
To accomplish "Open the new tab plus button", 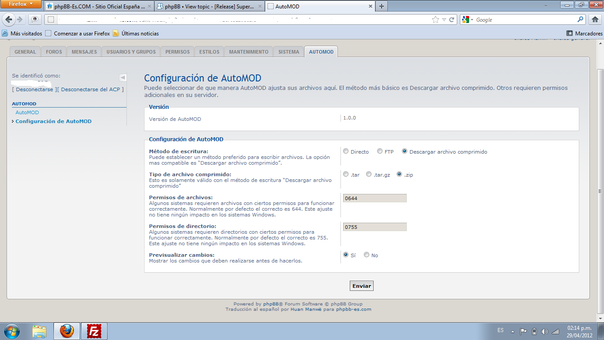I will coord(381,6).
